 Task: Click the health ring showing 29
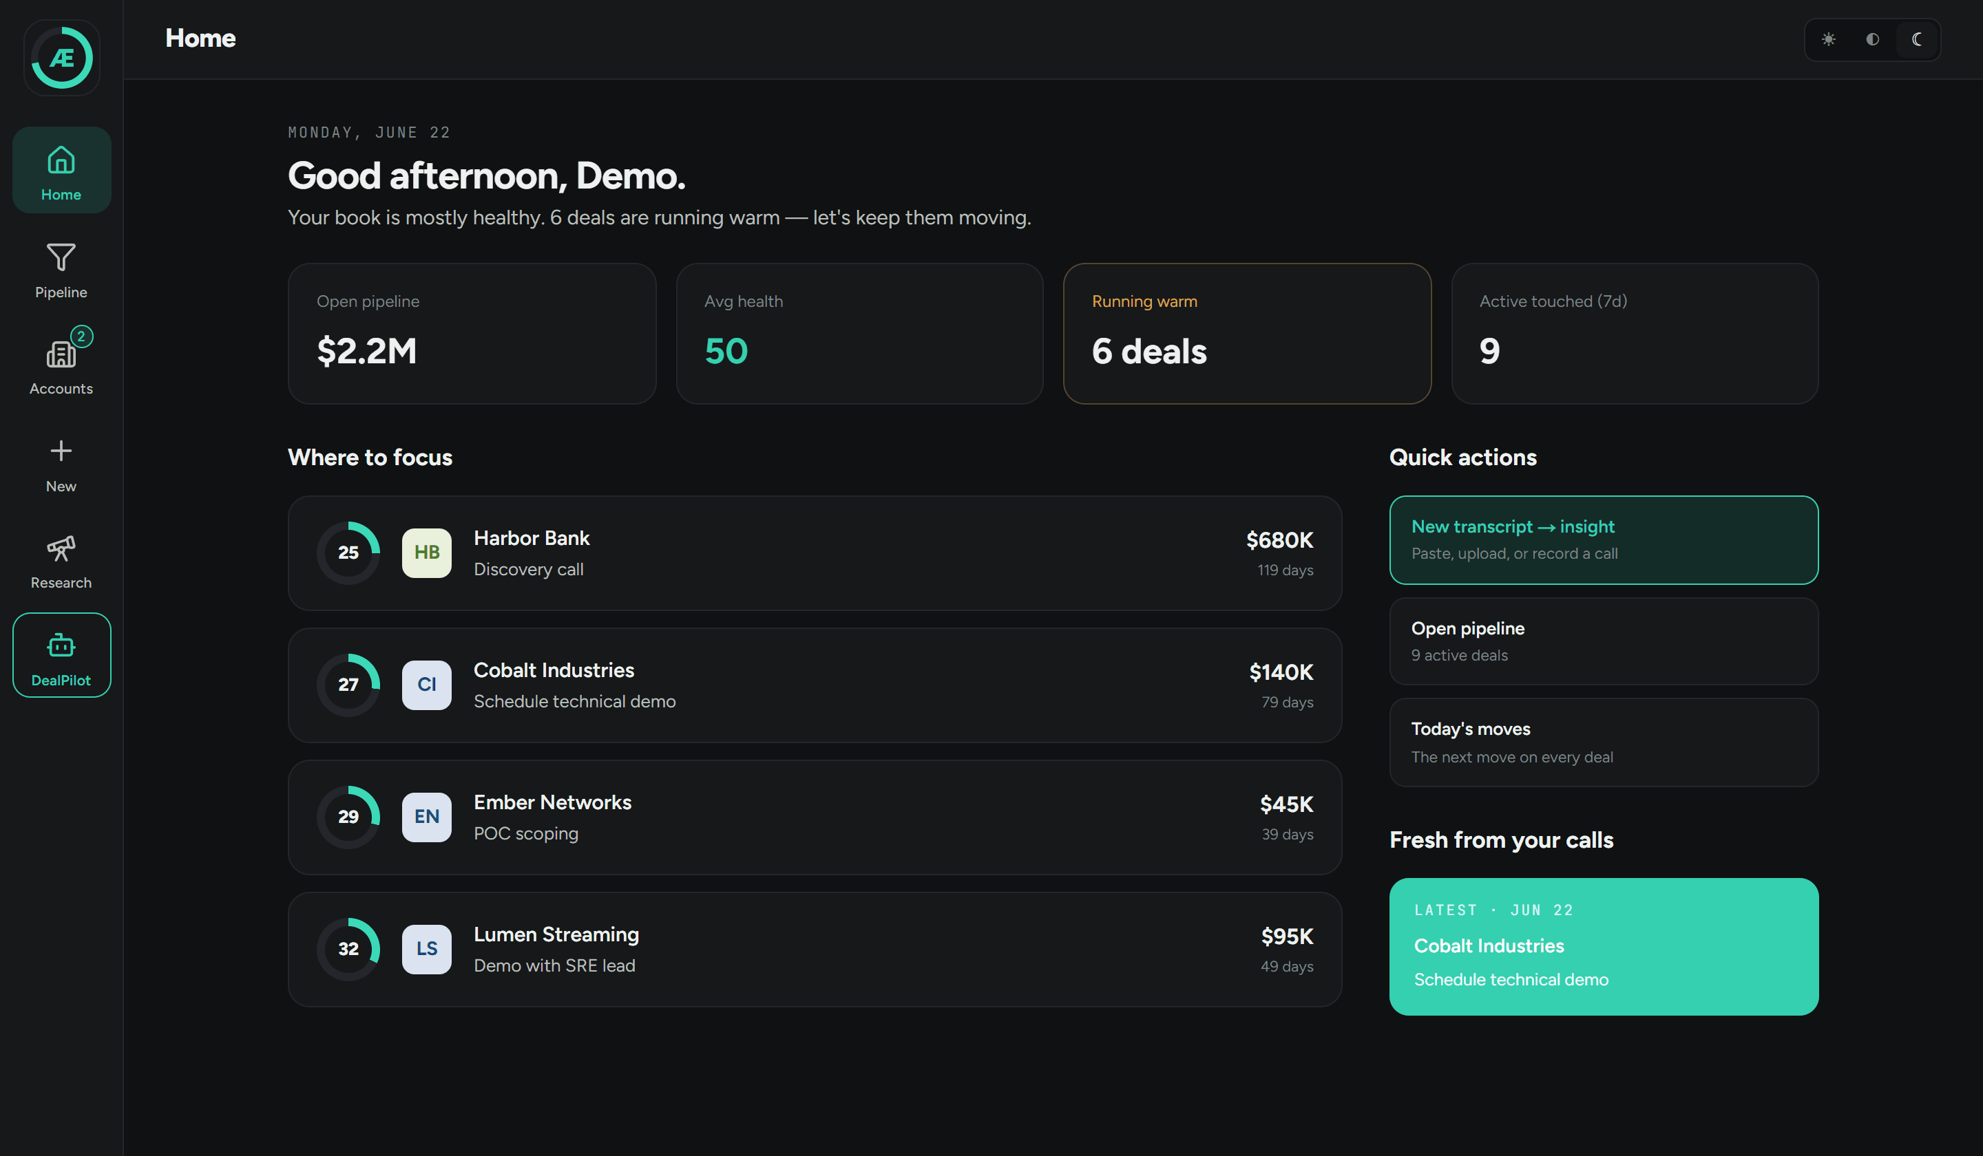348,817
